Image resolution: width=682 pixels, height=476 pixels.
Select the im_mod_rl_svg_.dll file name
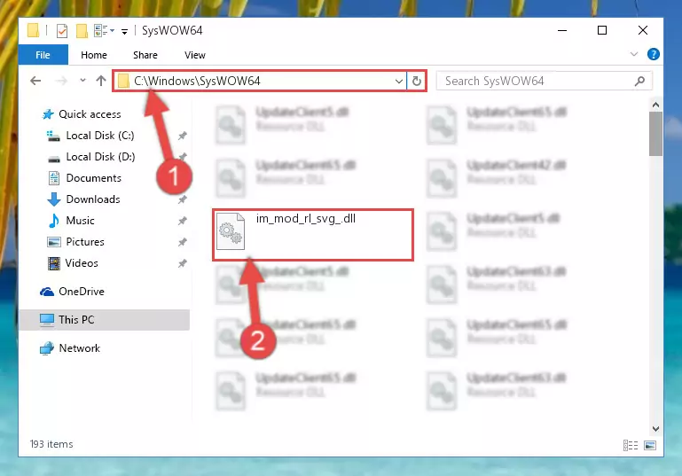pyautogui.click(x=306, y=218)
